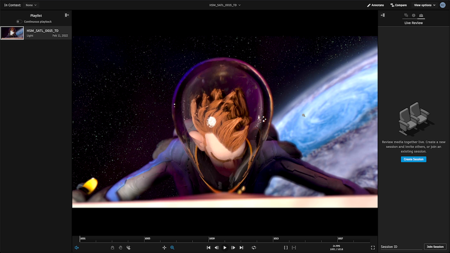Screen dimensions: 450x253
Task: Collapse the playlist panel icon
Action: (x=67, y=15)
